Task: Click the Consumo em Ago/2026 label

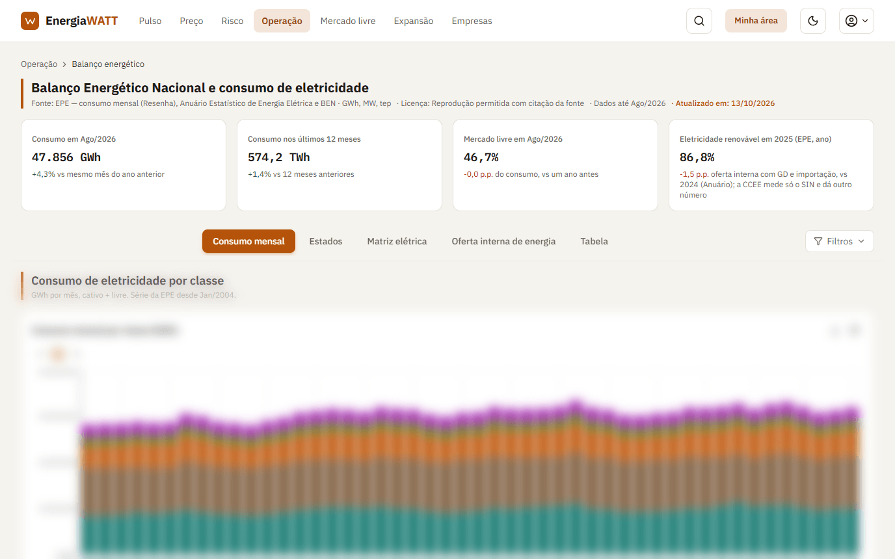Action: tap(74, 139)
